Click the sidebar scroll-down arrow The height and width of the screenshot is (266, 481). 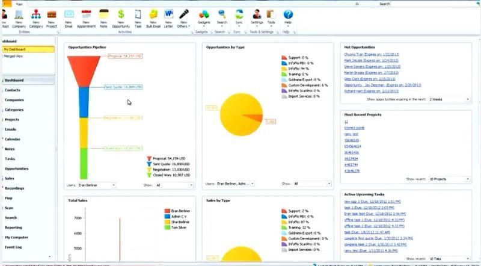point(50,257)
